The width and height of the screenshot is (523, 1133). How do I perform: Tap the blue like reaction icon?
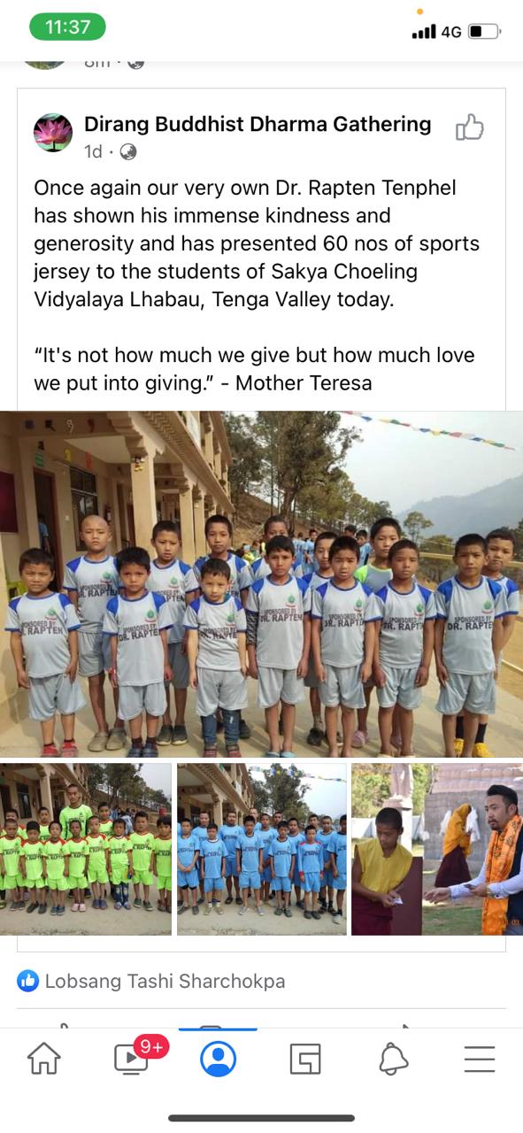pos(28,981)
